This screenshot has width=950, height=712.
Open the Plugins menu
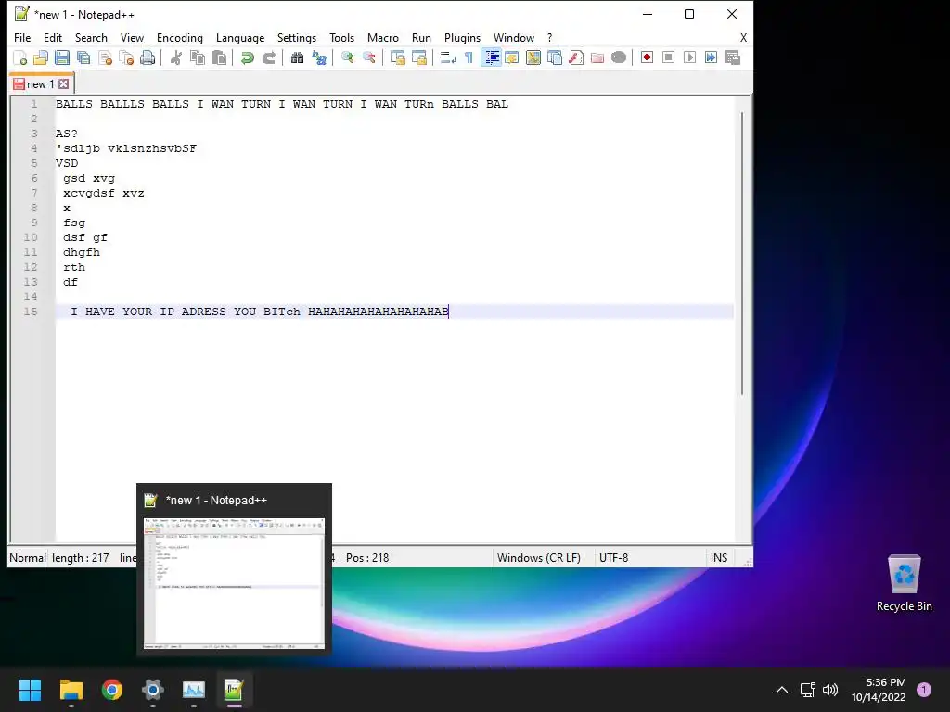[462, 37]
